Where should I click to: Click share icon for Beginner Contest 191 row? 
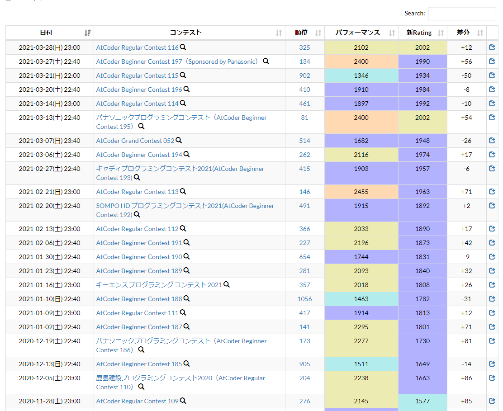click(x=492, y=243)
